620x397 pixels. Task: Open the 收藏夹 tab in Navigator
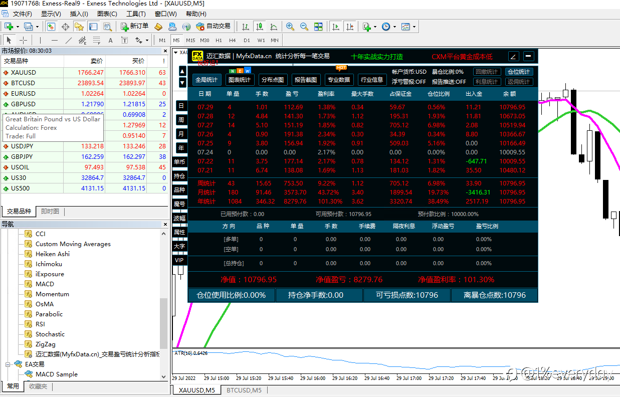pyautogui.click(x=38, y=386)
